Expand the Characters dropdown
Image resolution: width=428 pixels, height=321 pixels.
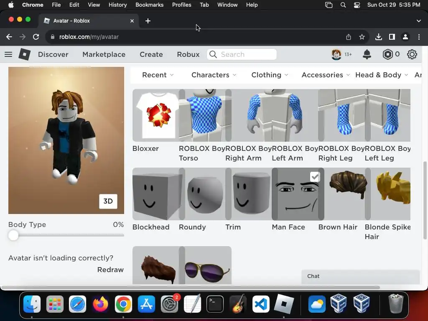(214, 75)
